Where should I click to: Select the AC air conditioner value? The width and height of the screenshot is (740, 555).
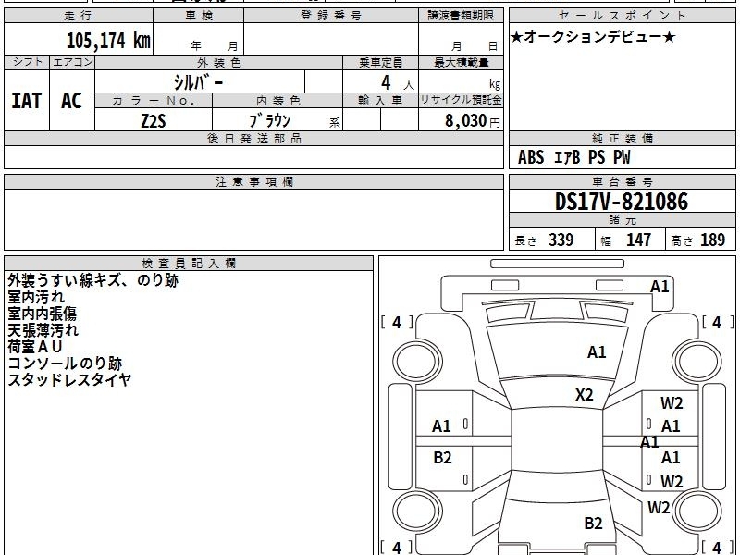[x=71, y=101]
